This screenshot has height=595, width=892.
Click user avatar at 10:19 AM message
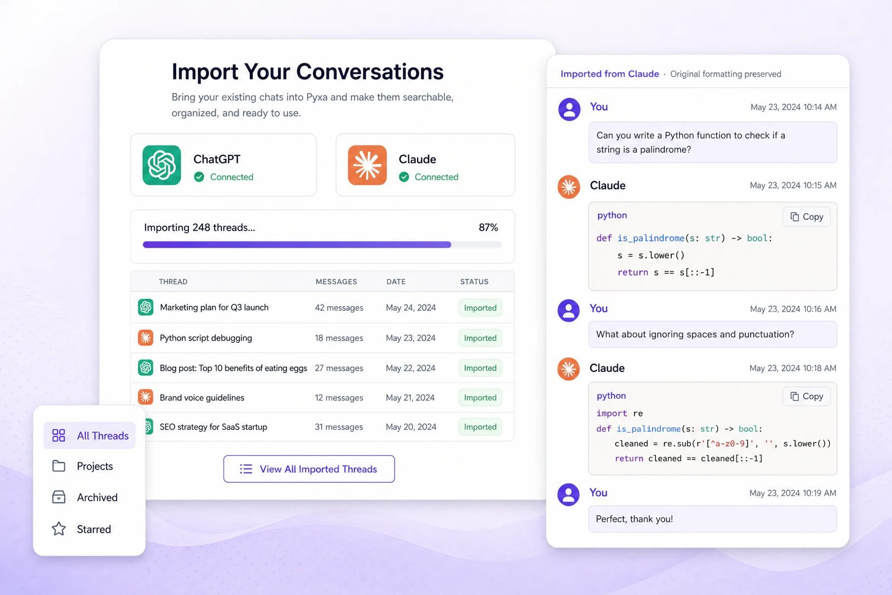[x=569, y=495]
